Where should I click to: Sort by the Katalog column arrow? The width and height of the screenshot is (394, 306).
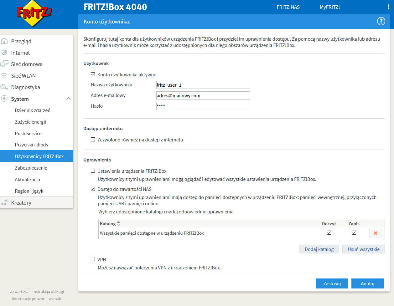pyautogui.click(x=119, y=223)
